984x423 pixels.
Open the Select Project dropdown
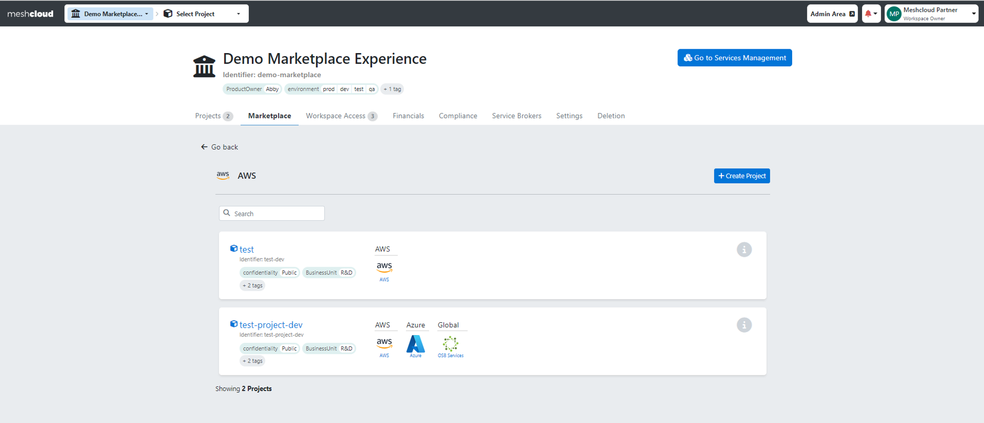[x=202, y=14]
